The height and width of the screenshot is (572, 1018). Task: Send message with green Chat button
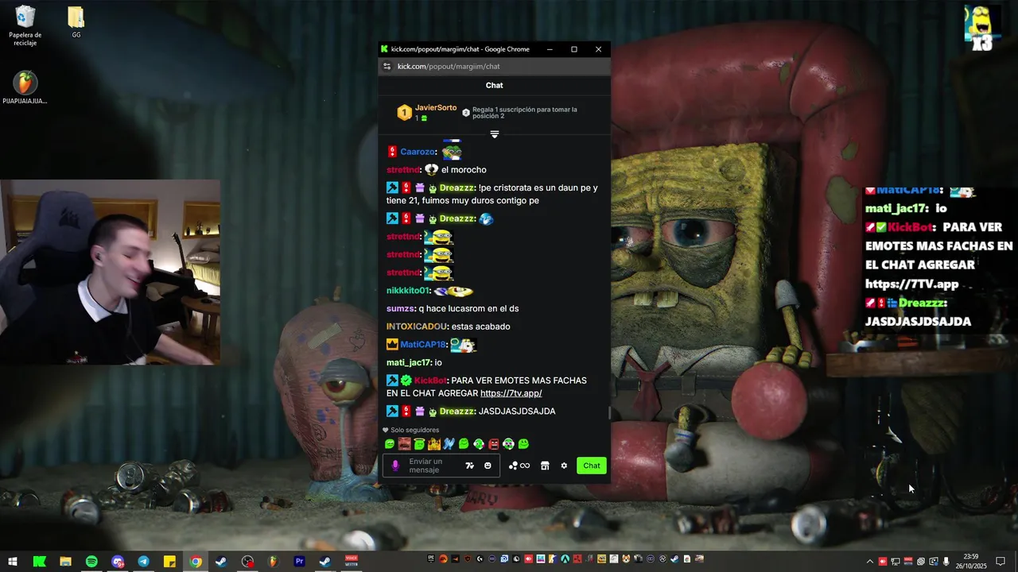coord(592,466)
